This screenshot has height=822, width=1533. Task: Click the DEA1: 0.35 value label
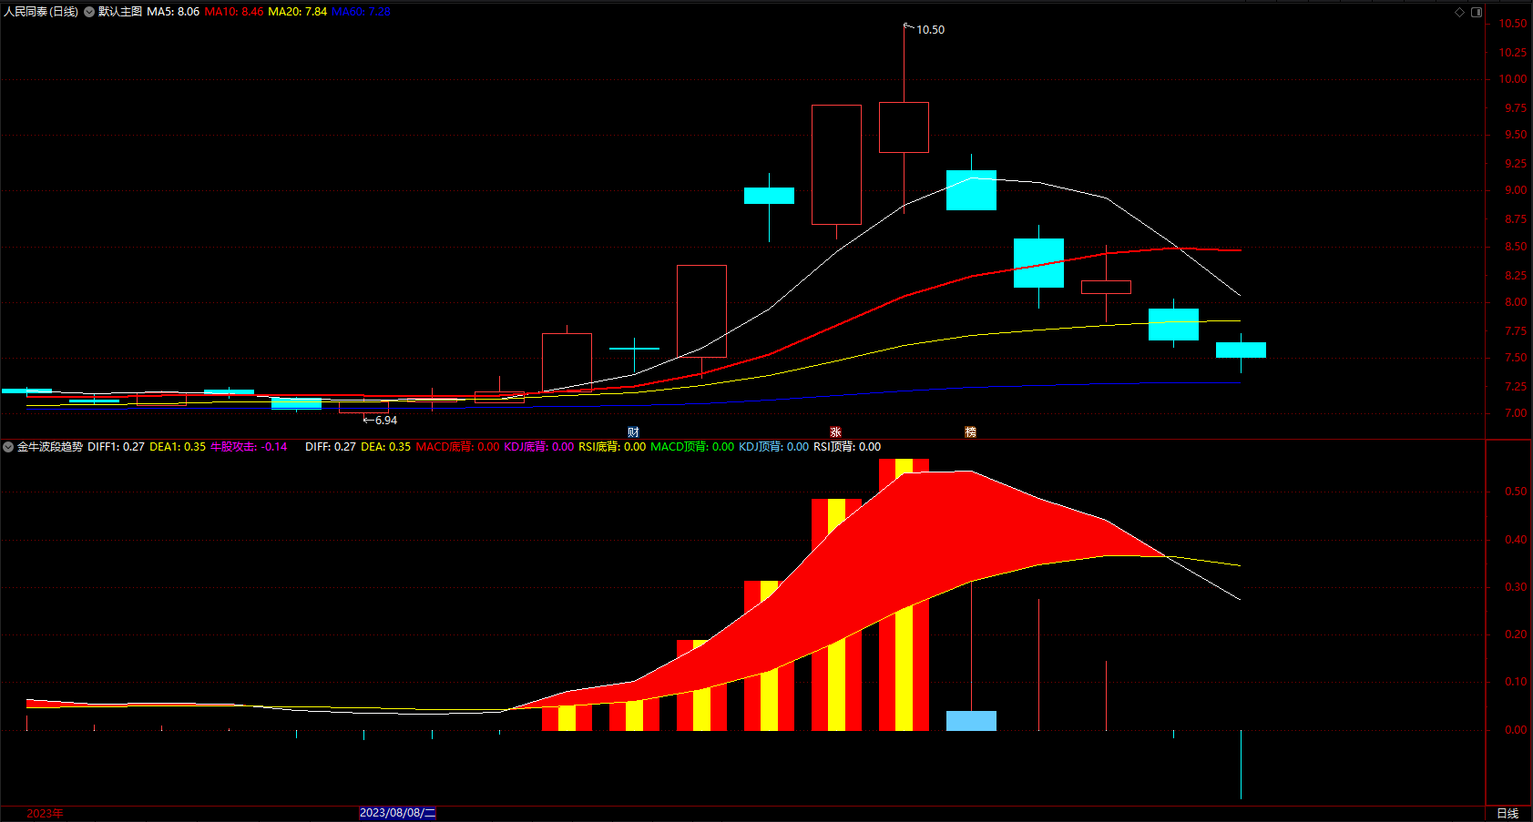[178, 447]
